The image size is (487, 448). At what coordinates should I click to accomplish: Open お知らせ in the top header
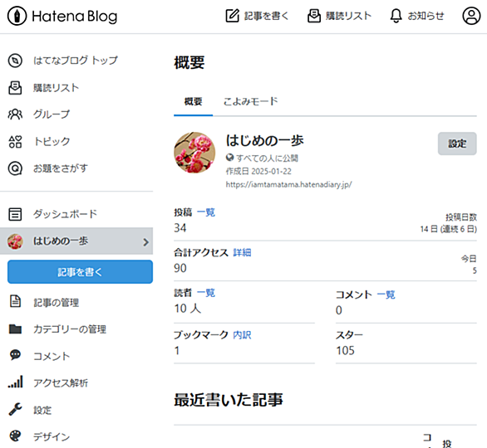click(417, 16)
